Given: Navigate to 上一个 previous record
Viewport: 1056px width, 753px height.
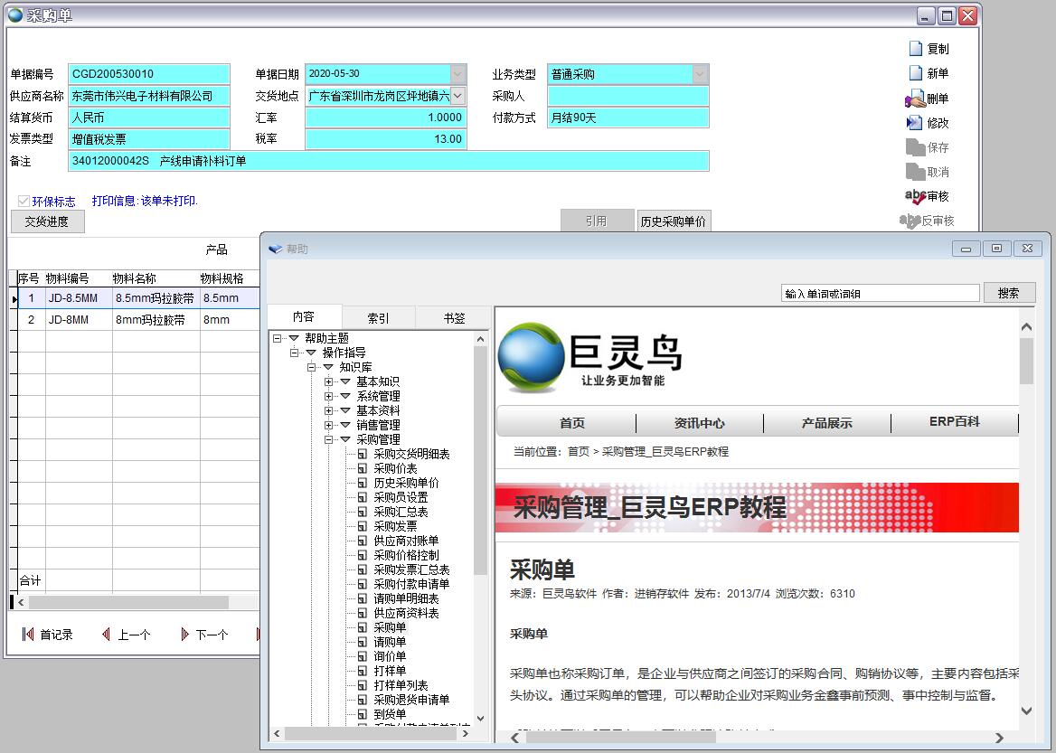Looking at the screenshot, I should click(106, 635).
